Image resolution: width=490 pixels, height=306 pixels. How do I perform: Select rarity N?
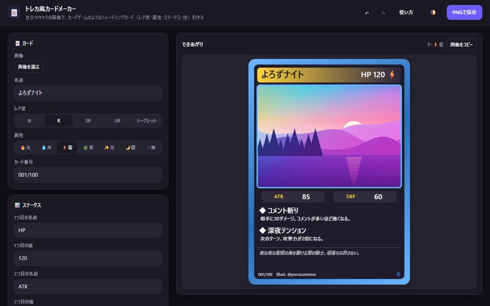pyautogui.click(x=29, y=121)
